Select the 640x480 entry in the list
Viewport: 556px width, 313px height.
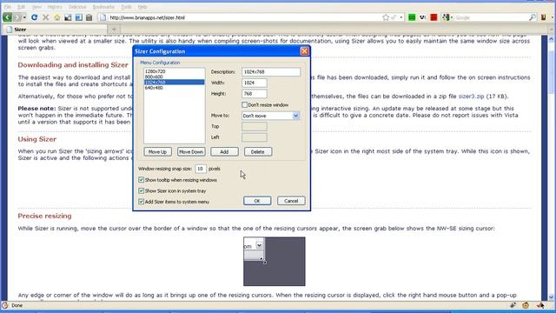coord(174,88)
